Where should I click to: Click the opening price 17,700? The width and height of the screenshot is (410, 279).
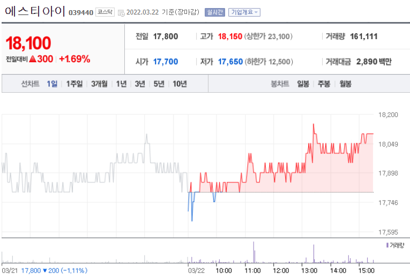click(x=166, y=62)
